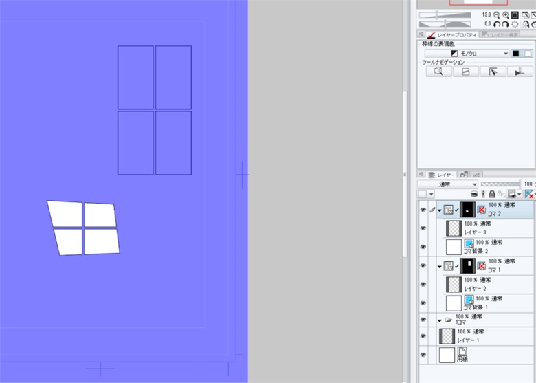Click the blue fill icon on コマ背景 1

[469, 300]
